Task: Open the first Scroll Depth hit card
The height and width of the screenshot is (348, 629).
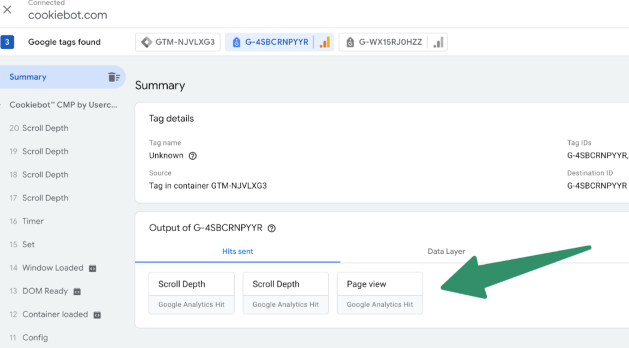Action: [x=191, y=293]
